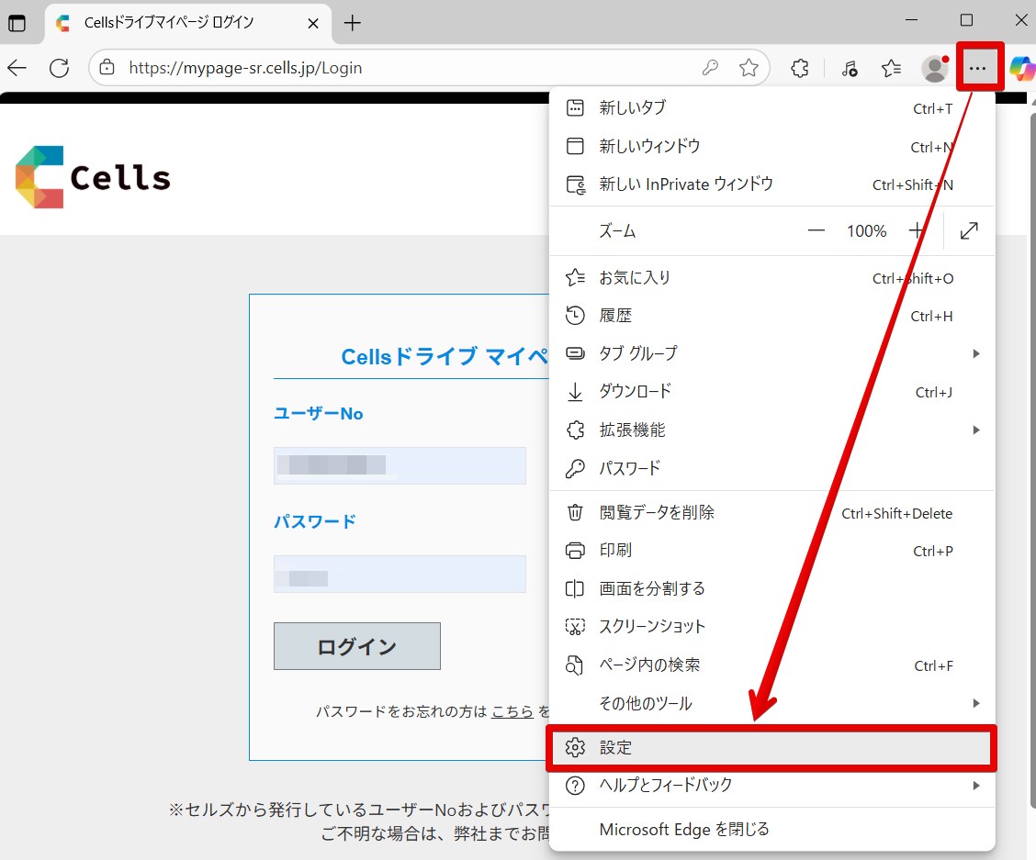Click the ユーザーNo input field
1036x860 pixels.
pyautogui.click(x=400, y=465)
